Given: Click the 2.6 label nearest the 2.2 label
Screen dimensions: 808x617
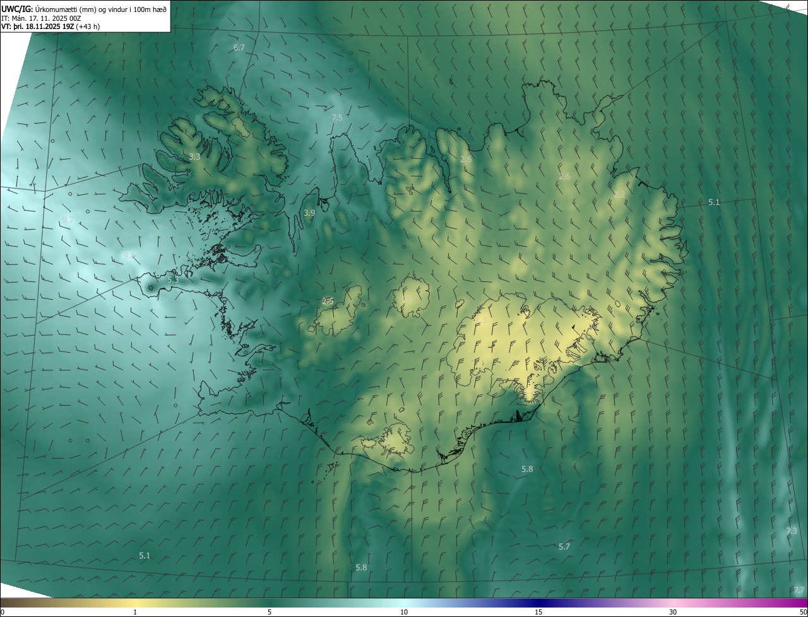Looking at the screenshot, I should tap(564, 176).
